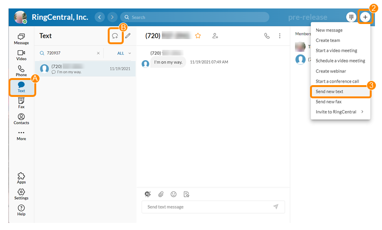Type in Send text message field

click(x=207, y=207)
